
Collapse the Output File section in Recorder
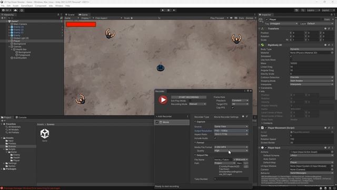(195, 155)
